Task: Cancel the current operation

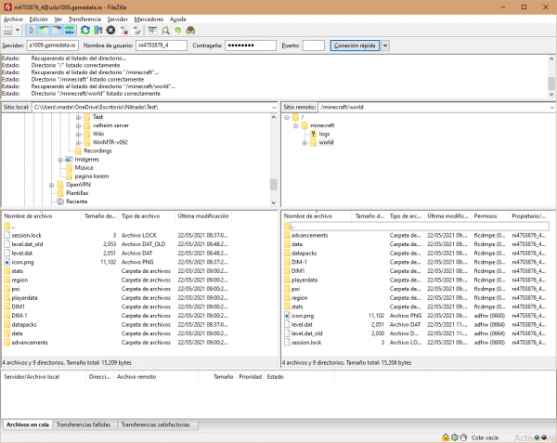Action: tap(110, 31)
